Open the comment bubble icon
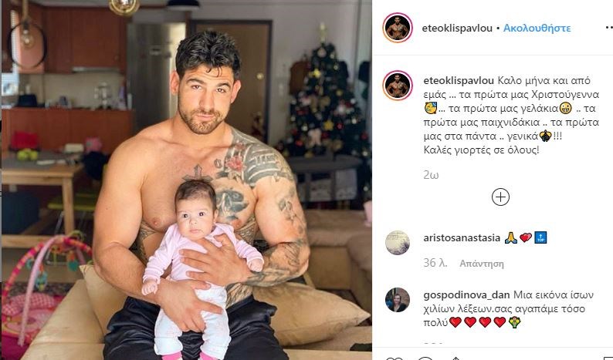The image size is (613, 360). tap(425, 358)
